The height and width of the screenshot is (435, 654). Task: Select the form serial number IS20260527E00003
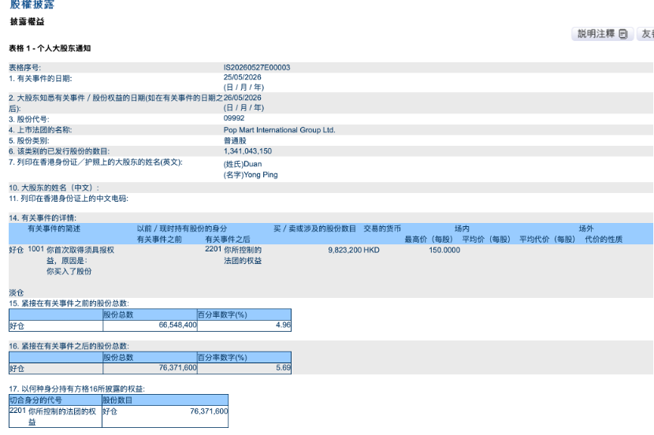click(257, 68)
